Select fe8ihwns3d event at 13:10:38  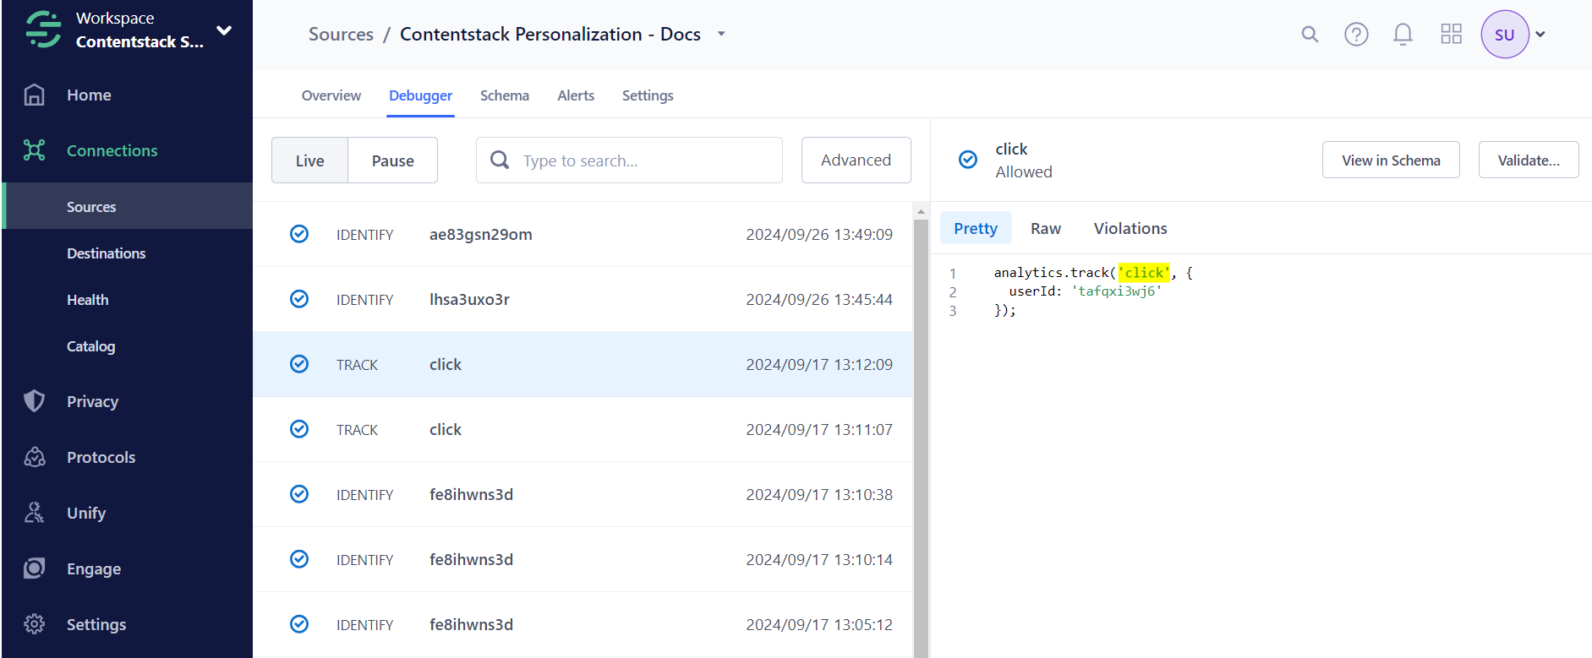pyautogui.click(x=583, y=494)
